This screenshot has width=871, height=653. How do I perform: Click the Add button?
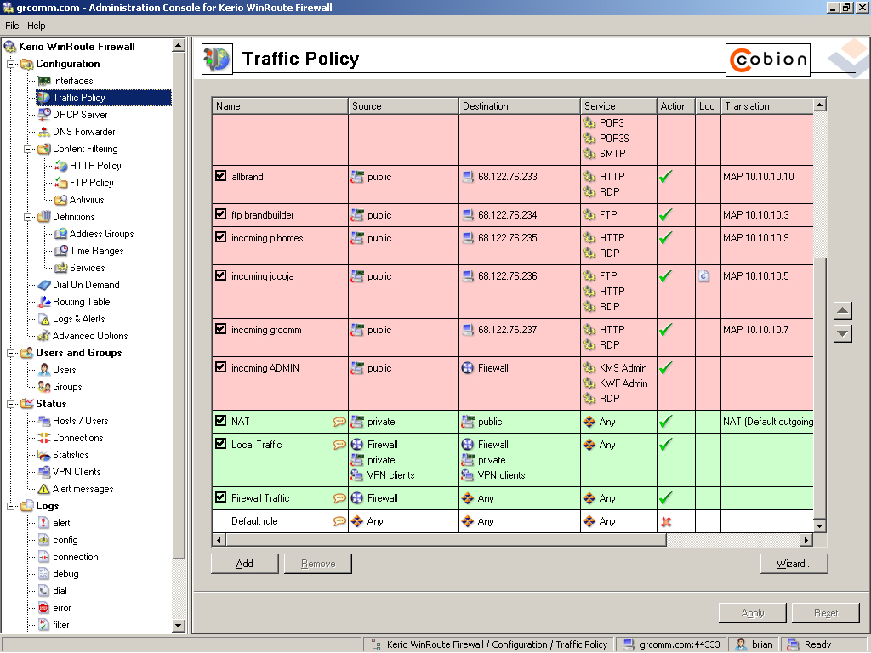click(x=244, y=564)
